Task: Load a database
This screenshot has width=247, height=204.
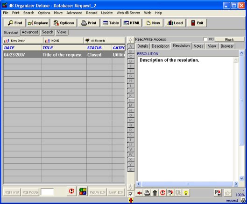Action: (175, 23)
